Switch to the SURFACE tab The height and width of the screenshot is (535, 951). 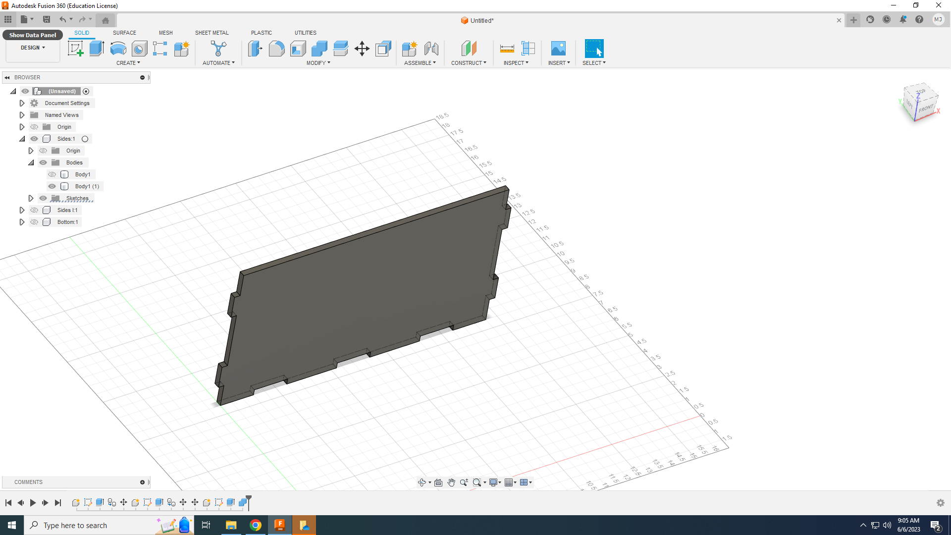(x=124, y=33)
